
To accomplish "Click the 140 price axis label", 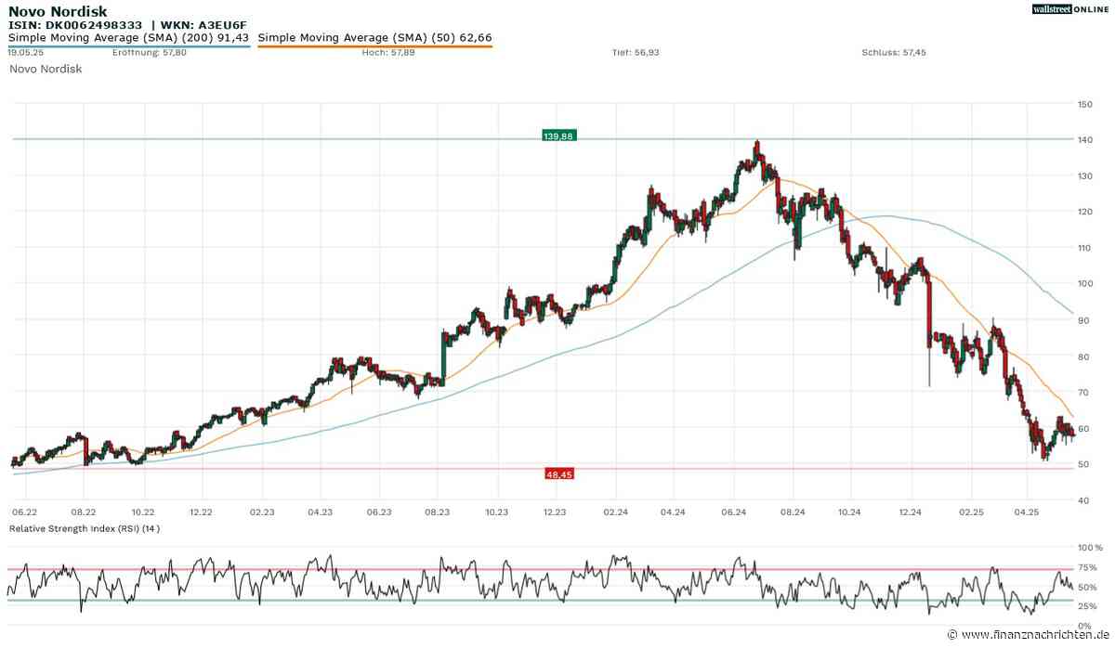I will 1084,140.
